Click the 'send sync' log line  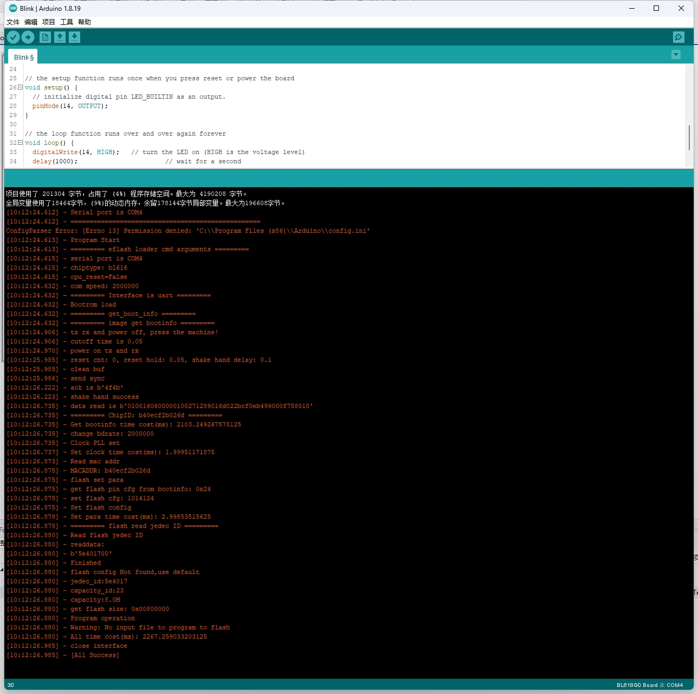(x=55, y=378)
